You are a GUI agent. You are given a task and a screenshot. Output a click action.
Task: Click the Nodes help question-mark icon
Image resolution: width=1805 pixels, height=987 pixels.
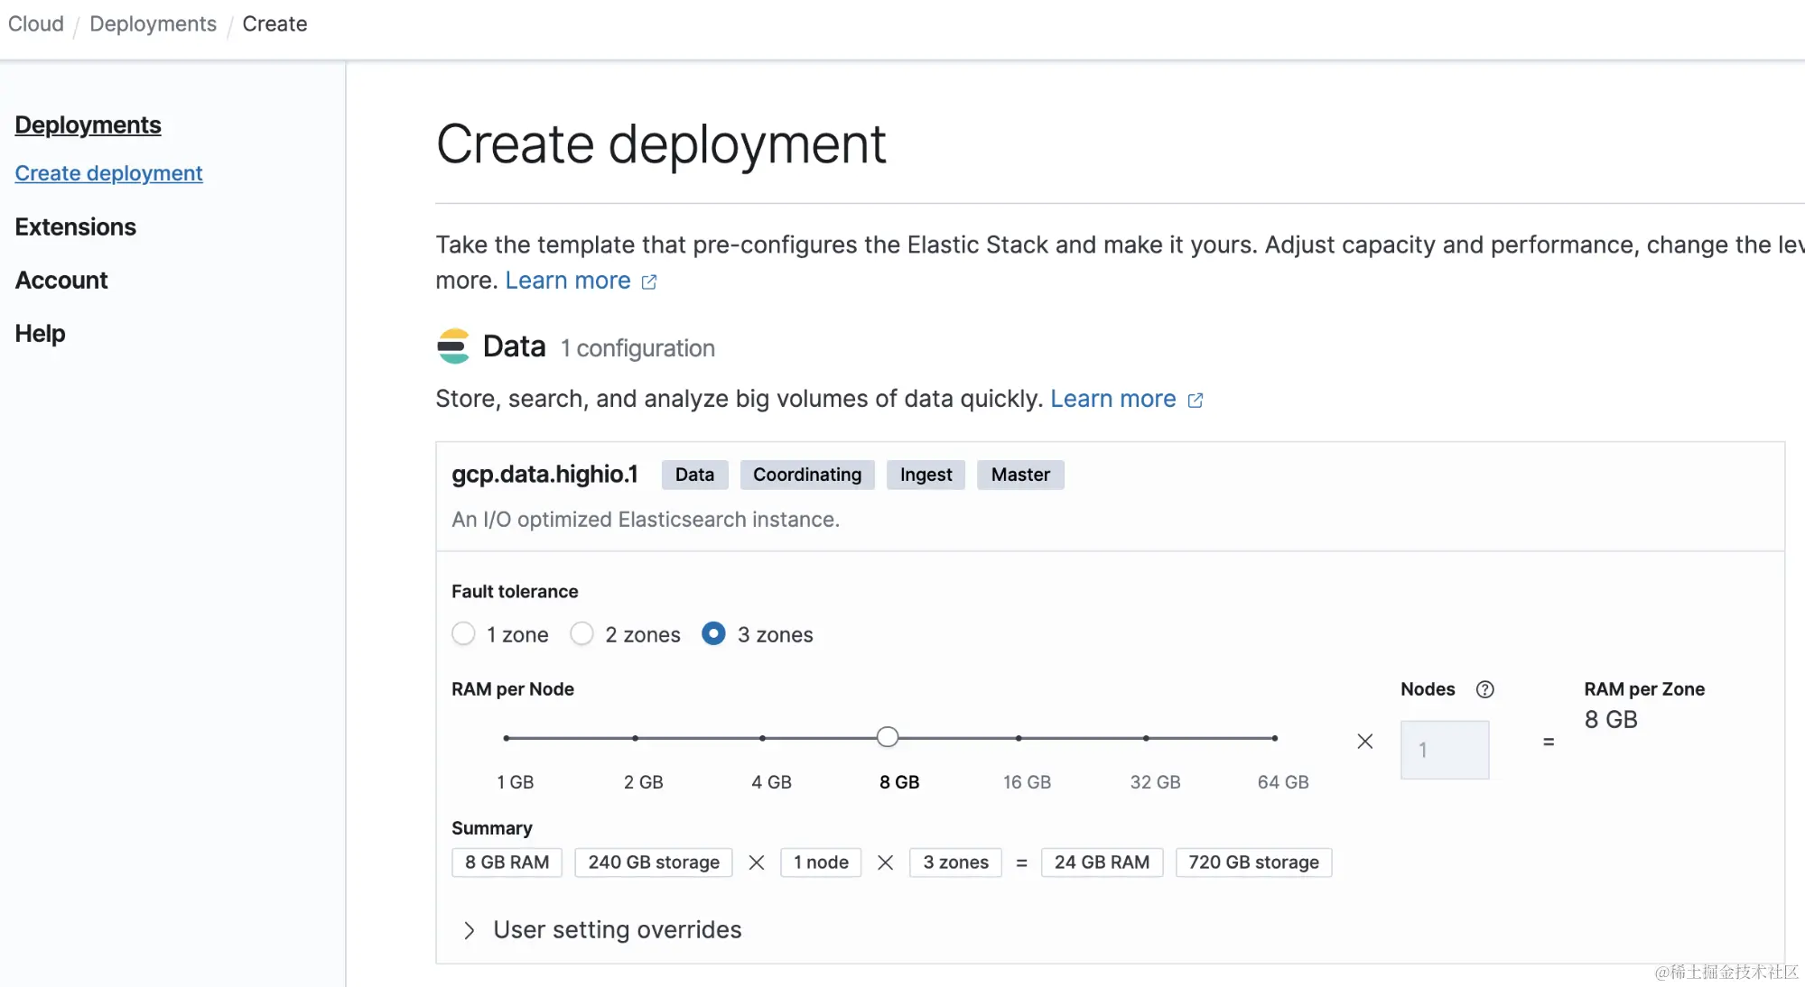[1484, 689]
